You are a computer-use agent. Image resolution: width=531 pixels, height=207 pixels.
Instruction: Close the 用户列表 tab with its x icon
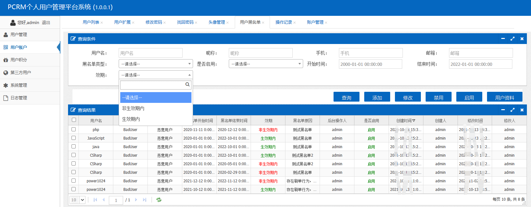click(102, 22)
